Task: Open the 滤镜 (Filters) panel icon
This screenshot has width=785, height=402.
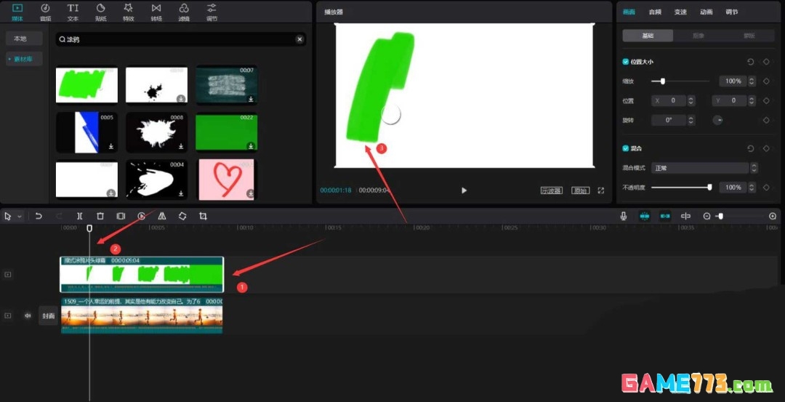Action: [184, 11]
